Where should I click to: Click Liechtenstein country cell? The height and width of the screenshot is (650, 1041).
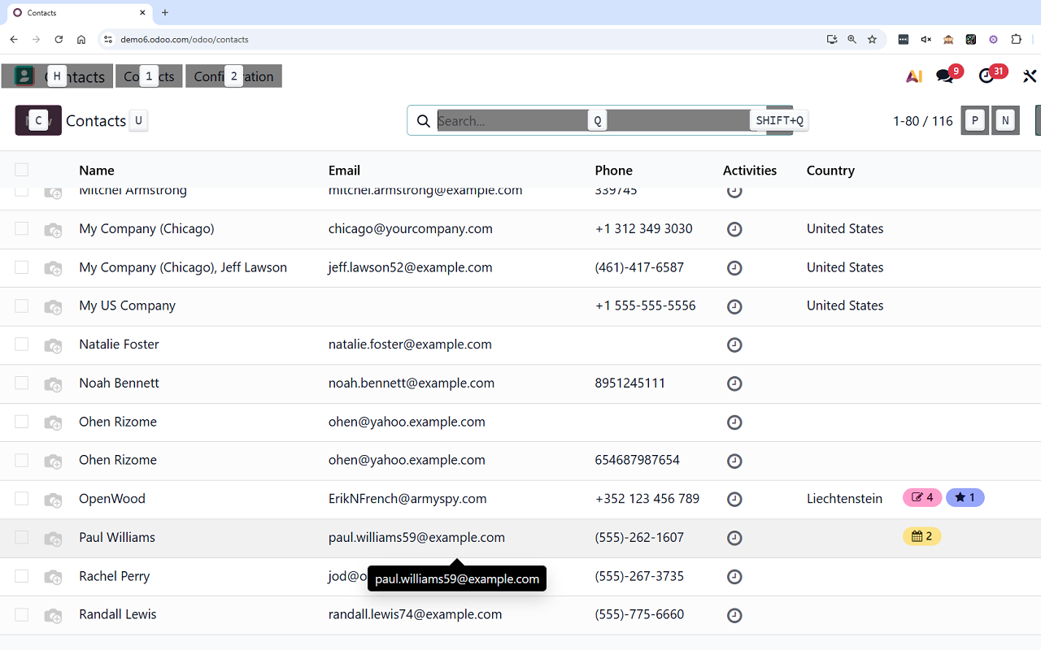click(844, 499)
